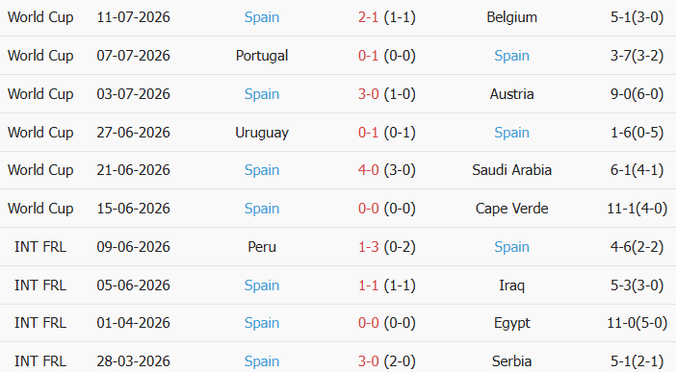Select the 3-0 score against Austria
This screenshot has height=372, width=676.
(368, 94)
